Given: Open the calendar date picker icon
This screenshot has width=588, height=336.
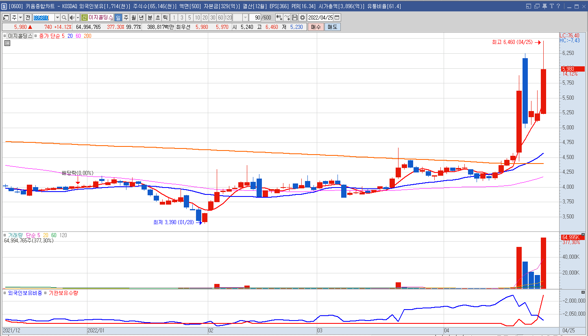Looking at the screenshot, I should (337, 17).
